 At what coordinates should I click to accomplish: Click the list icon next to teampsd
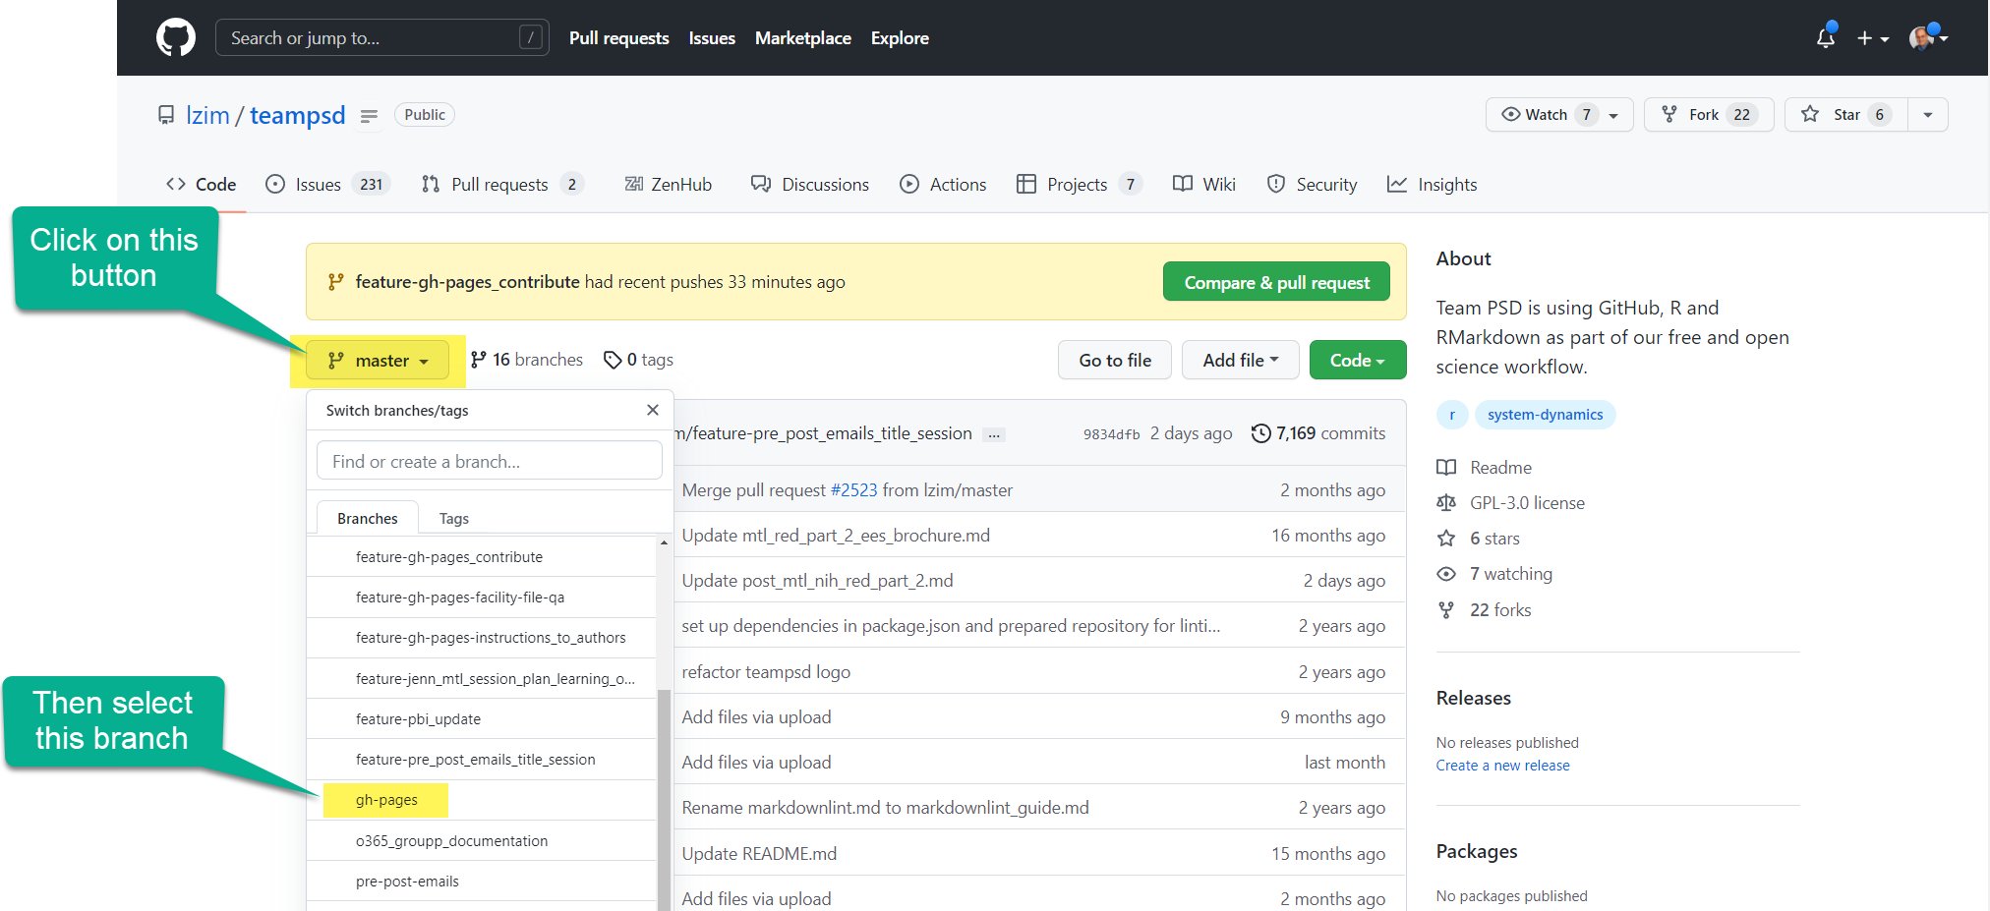pos(369,116)
